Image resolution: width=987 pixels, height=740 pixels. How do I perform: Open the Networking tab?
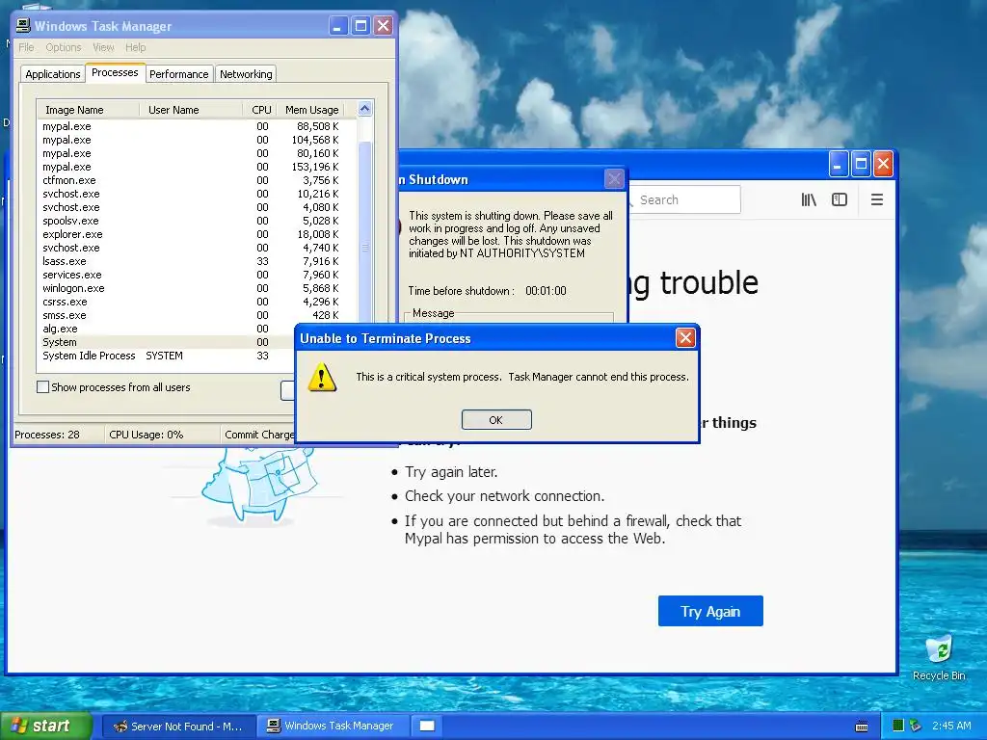click(246, 74)
